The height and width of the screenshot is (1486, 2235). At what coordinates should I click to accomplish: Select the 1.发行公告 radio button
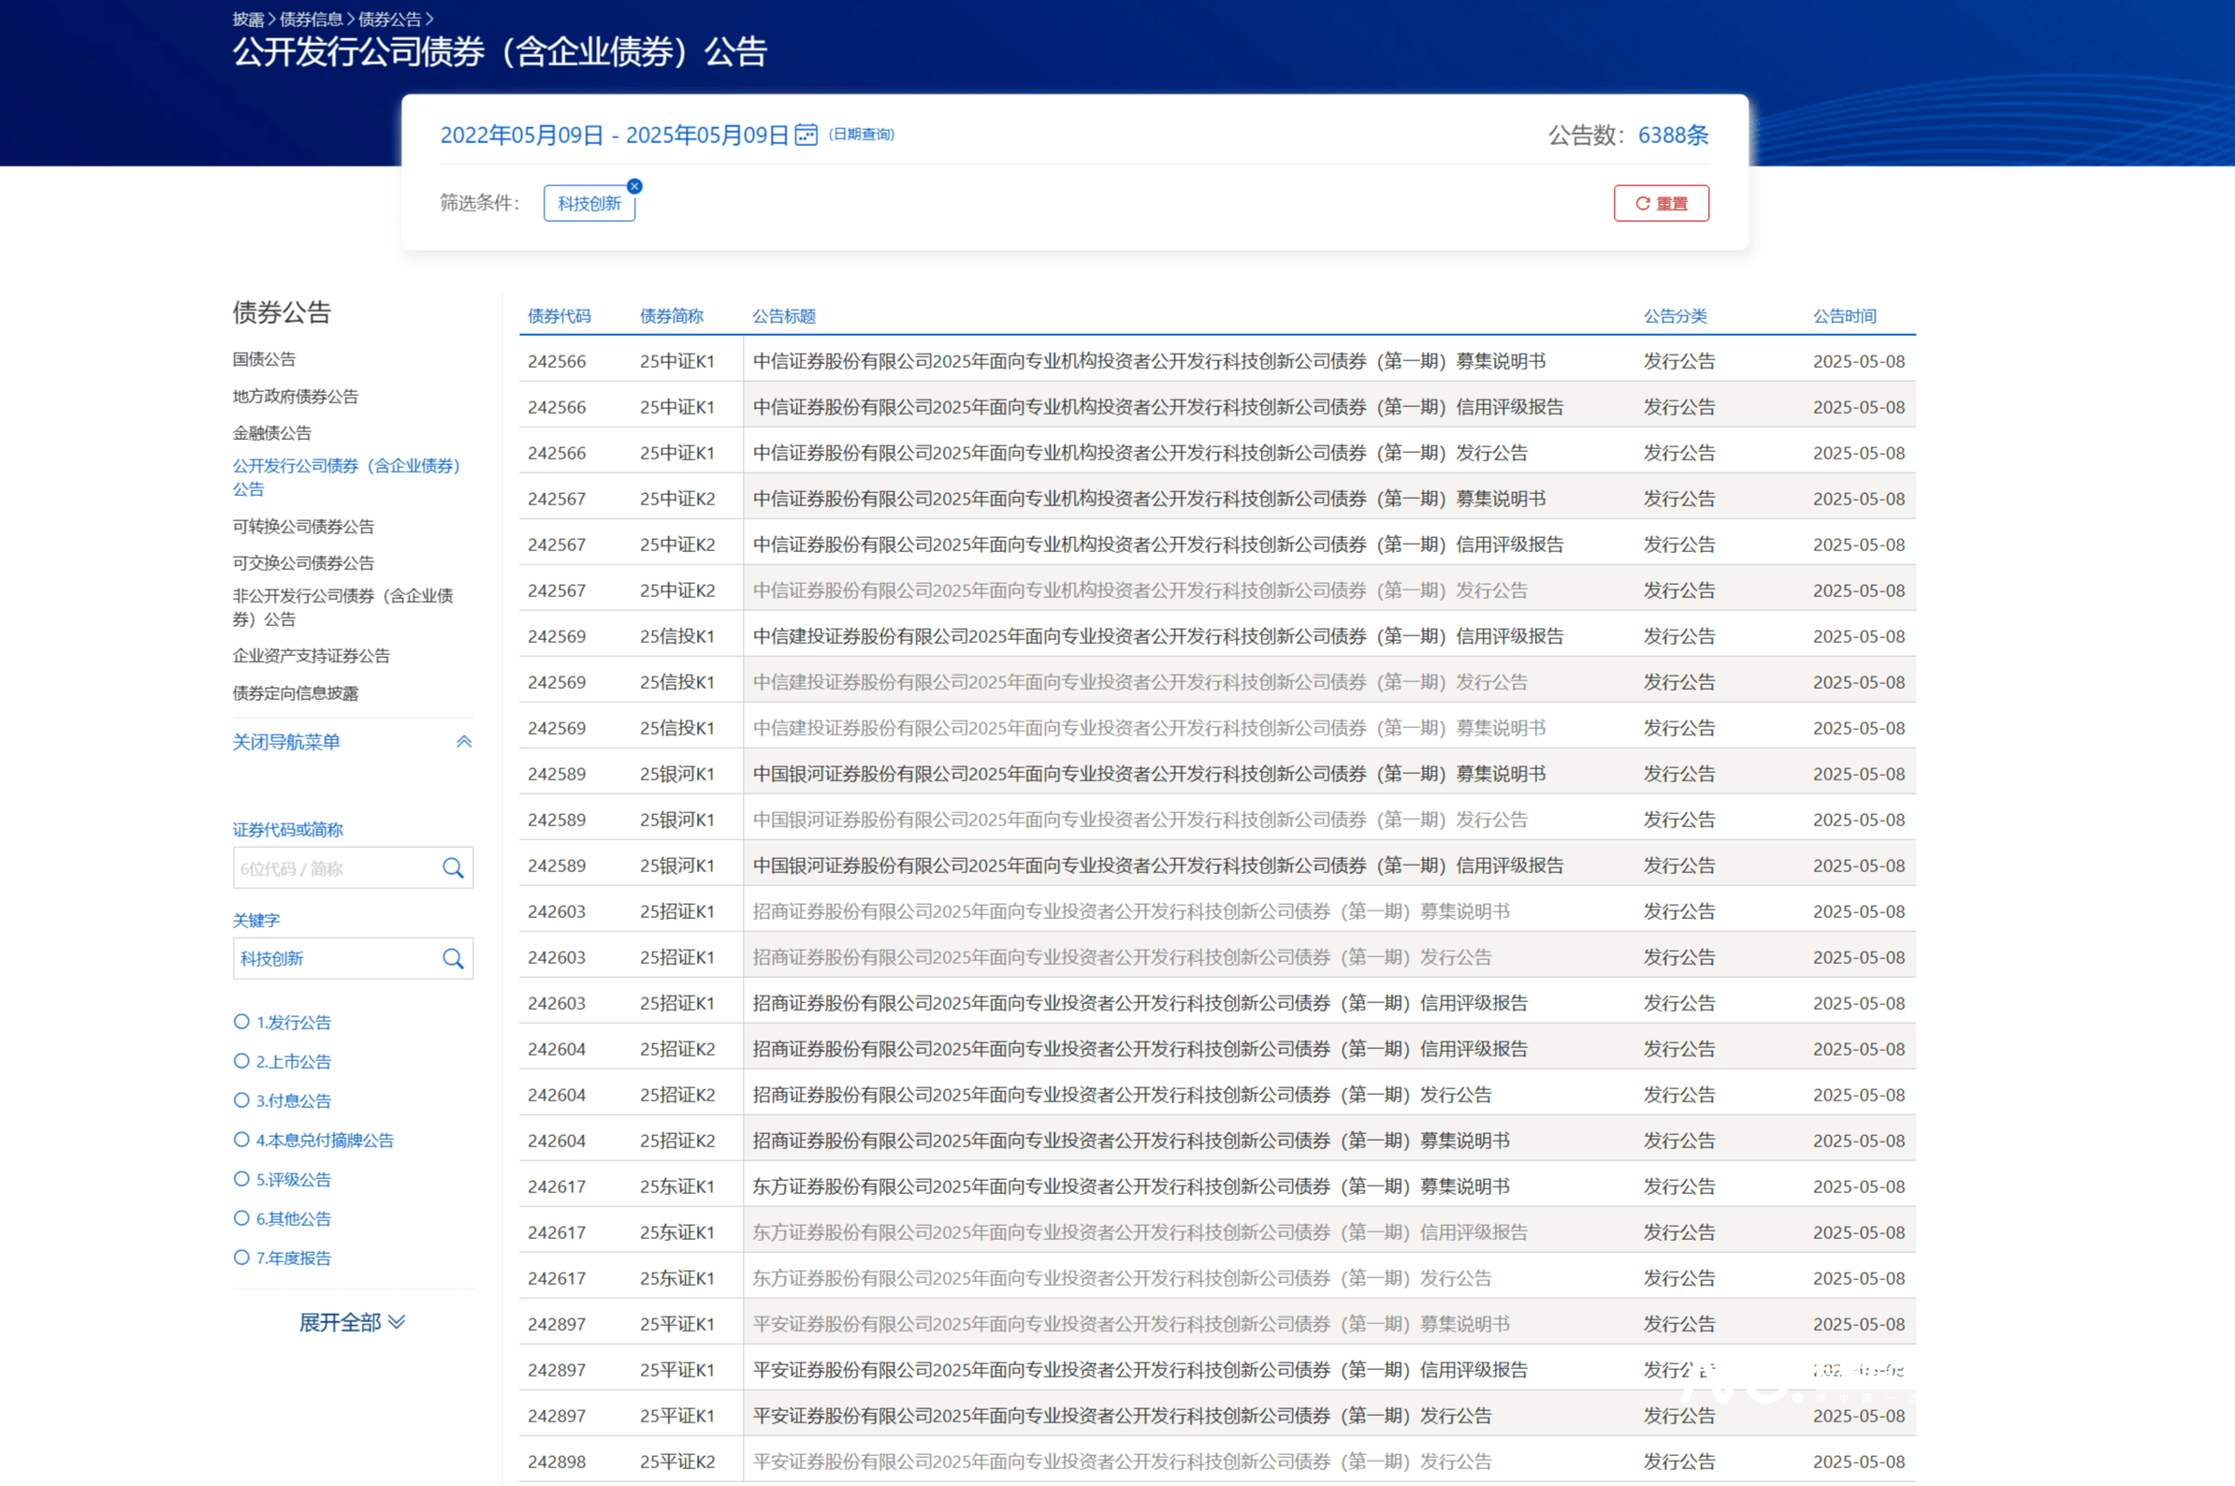(x=239, y=1022)
